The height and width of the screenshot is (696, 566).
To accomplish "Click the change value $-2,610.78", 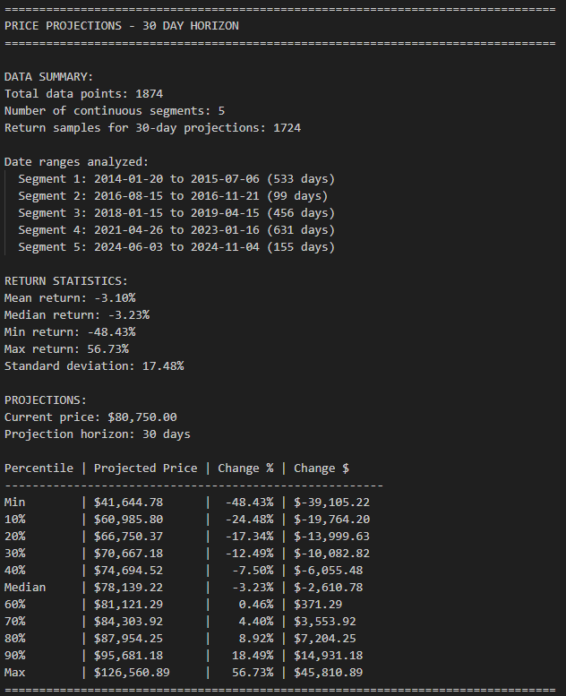I will [x=328, y=588].
